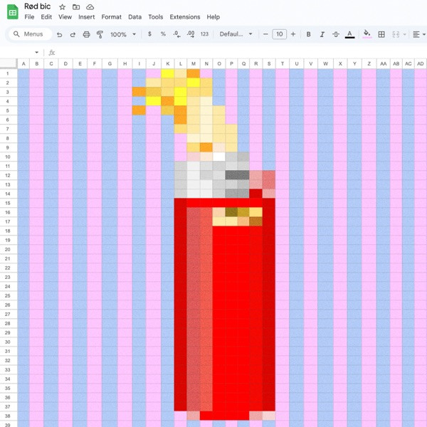Open the fill color picker

tap(367, 34)
